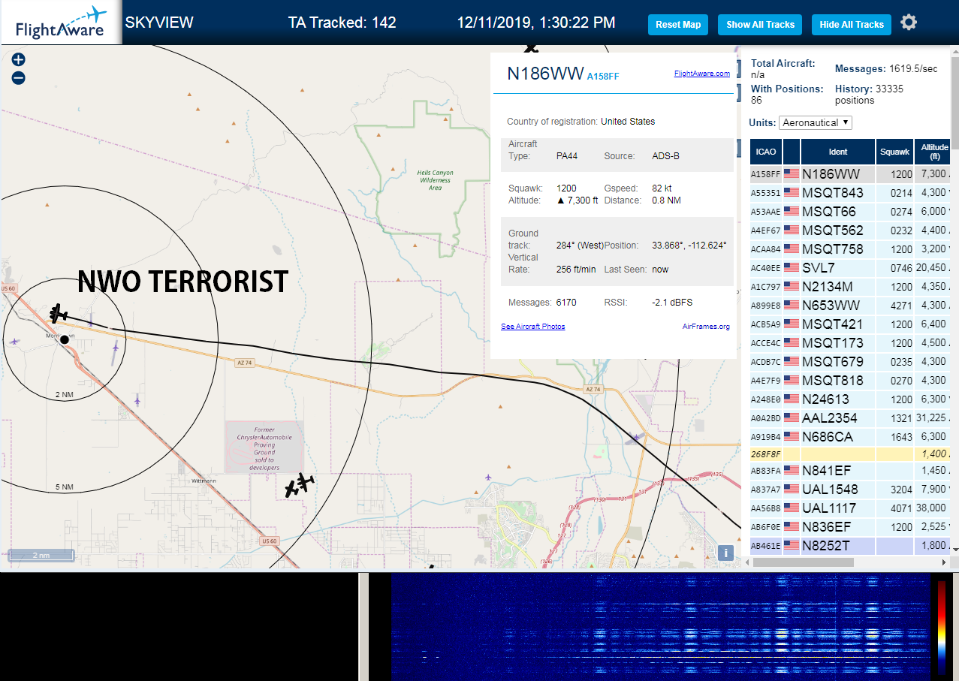The height and width of the screenshot is (681, 959).
Task: Click the Hells Canyon Wilderness Area map label
Action: tap(435, 180)
